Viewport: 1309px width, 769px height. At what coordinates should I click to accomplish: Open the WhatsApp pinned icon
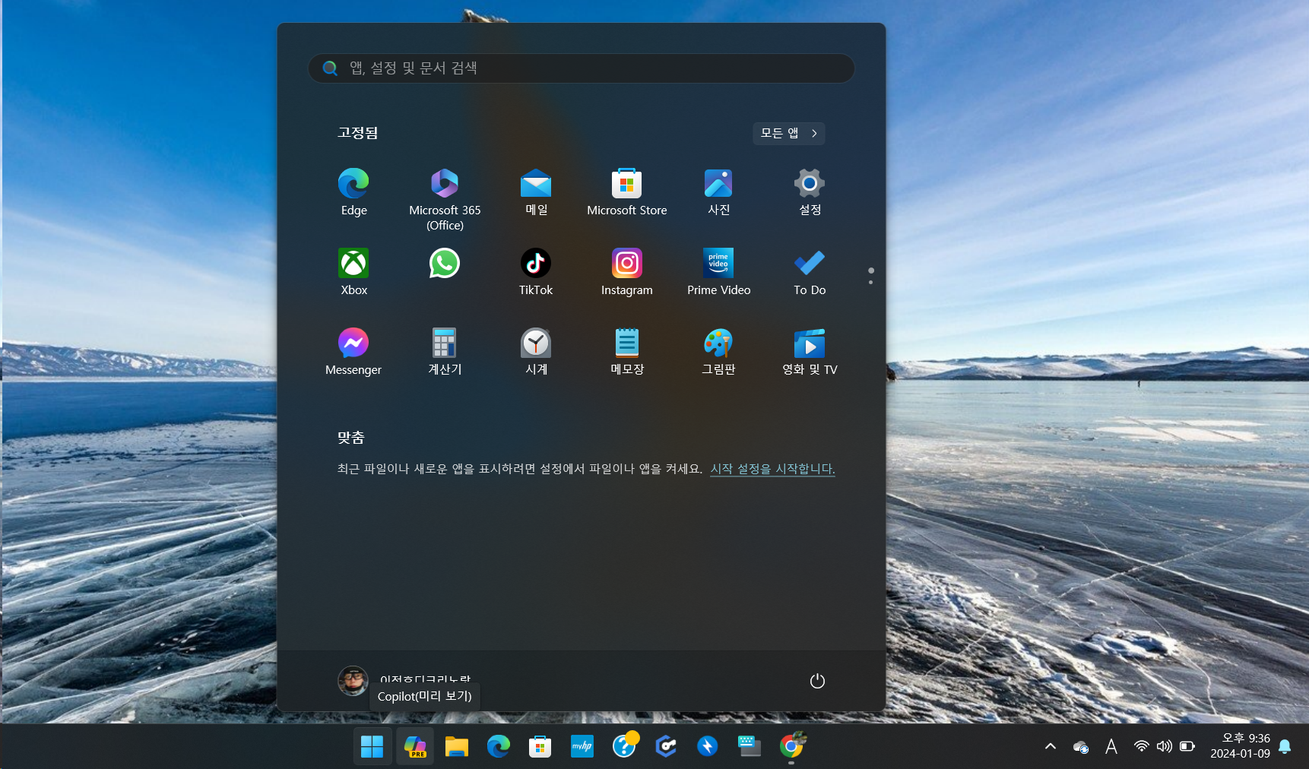tap(445, 264)
